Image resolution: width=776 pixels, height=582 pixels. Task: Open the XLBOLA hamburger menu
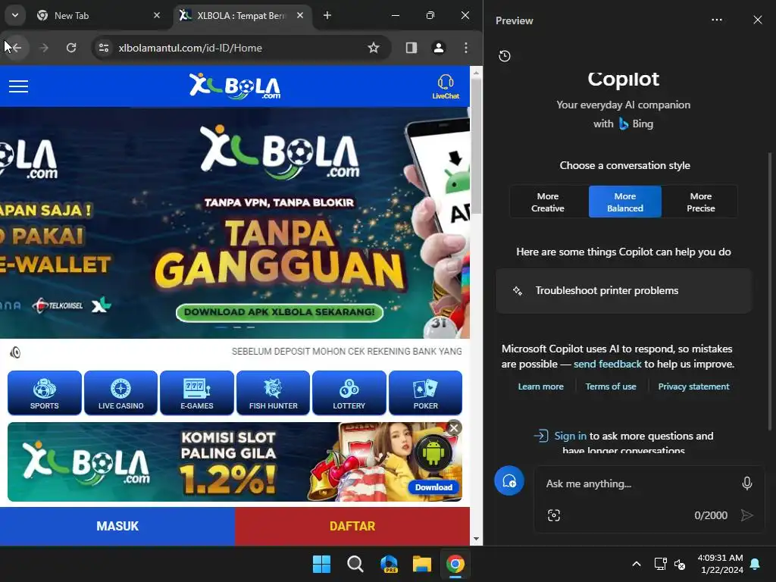point(18,86)
